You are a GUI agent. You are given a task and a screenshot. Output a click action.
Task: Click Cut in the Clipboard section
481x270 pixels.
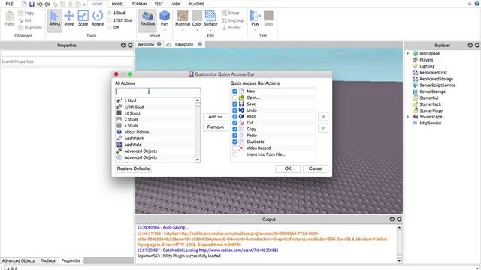[25, 20]
